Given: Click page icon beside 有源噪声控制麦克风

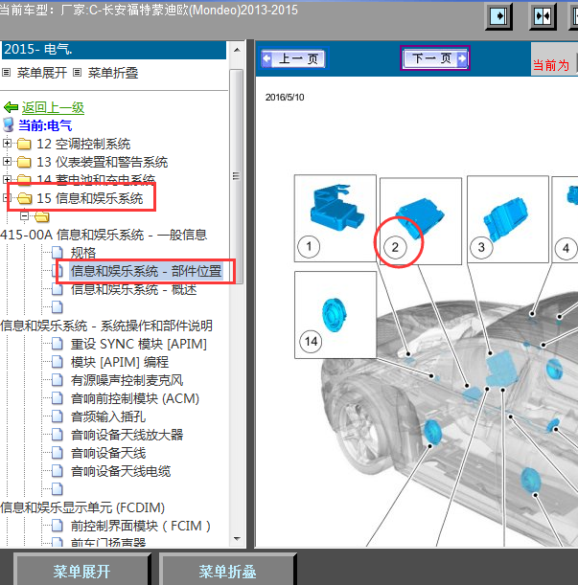Looking at the screenshot, I should 58,380.
